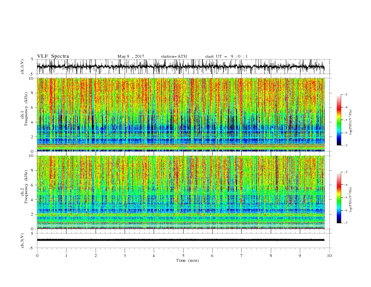Click the ch.3 voltage waveform trace

pos(180,240)
